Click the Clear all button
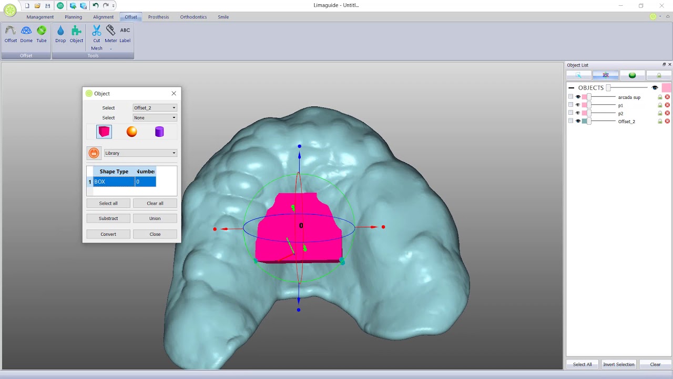Image resolution: width=673 pixels, height=379 pixels. click(x=155, y=203)
